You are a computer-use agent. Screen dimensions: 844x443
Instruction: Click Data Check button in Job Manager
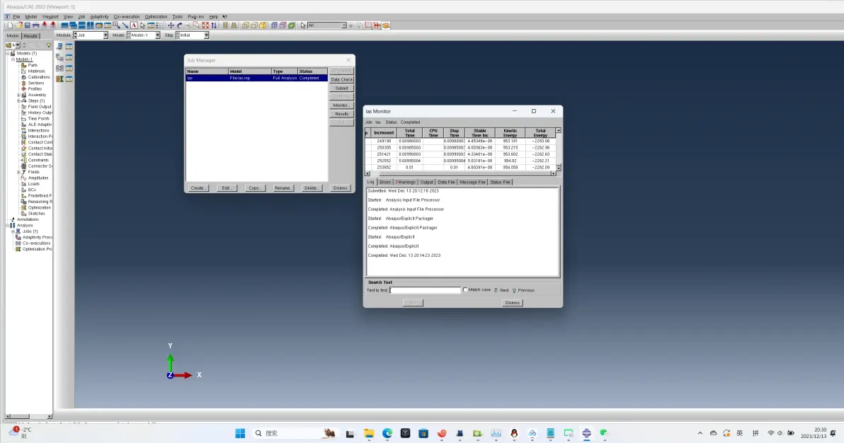tap(341, 80)
